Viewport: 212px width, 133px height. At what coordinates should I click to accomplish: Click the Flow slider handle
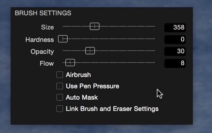70,63
